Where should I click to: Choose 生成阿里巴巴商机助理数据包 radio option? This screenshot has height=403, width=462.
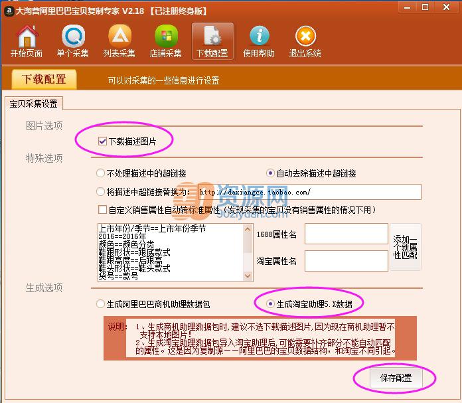point(100,303)
